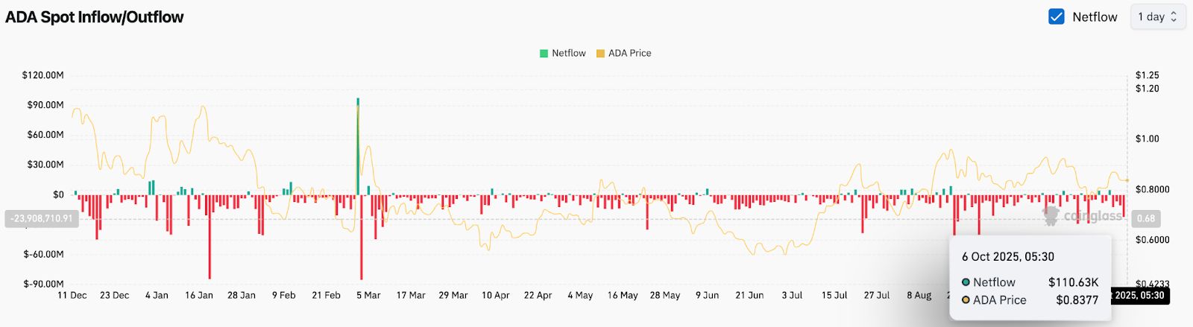The height and width of the screenshot is (327, 1193).
Task: Click the $1.00 price axis label
Action: point(1147,139)
